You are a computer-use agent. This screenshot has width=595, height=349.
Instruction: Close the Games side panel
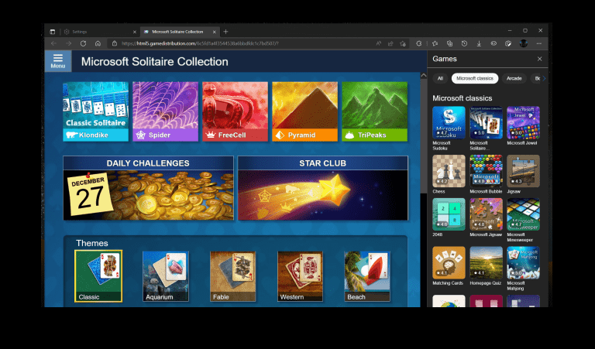[539, 59]
